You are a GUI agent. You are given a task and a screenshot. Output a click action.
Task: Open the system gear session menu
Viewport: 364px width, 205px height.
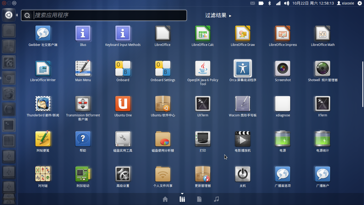point(360,3)
